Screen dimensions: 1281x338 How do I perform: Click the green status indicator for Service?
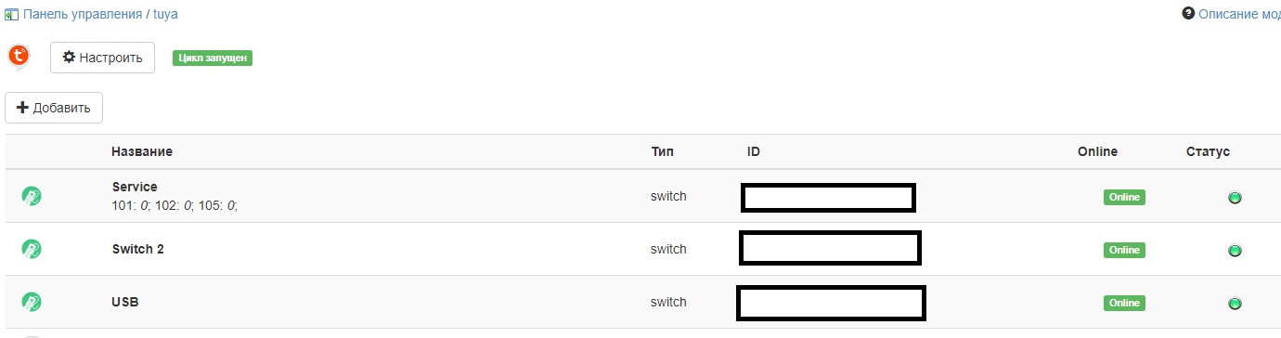[1235, 198]
